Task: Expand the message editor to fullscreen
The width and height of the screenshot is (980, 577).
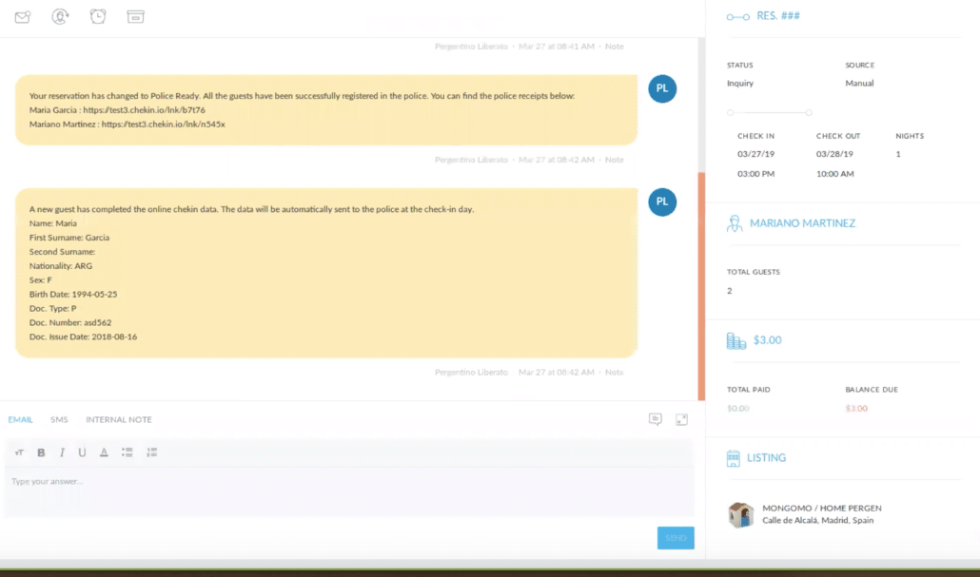Action: point(681,419)
